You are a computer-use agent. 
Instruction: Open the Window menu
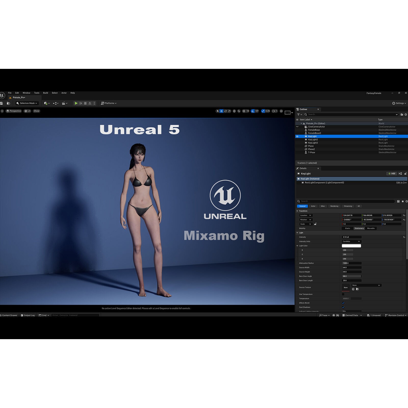pos(26,93)
